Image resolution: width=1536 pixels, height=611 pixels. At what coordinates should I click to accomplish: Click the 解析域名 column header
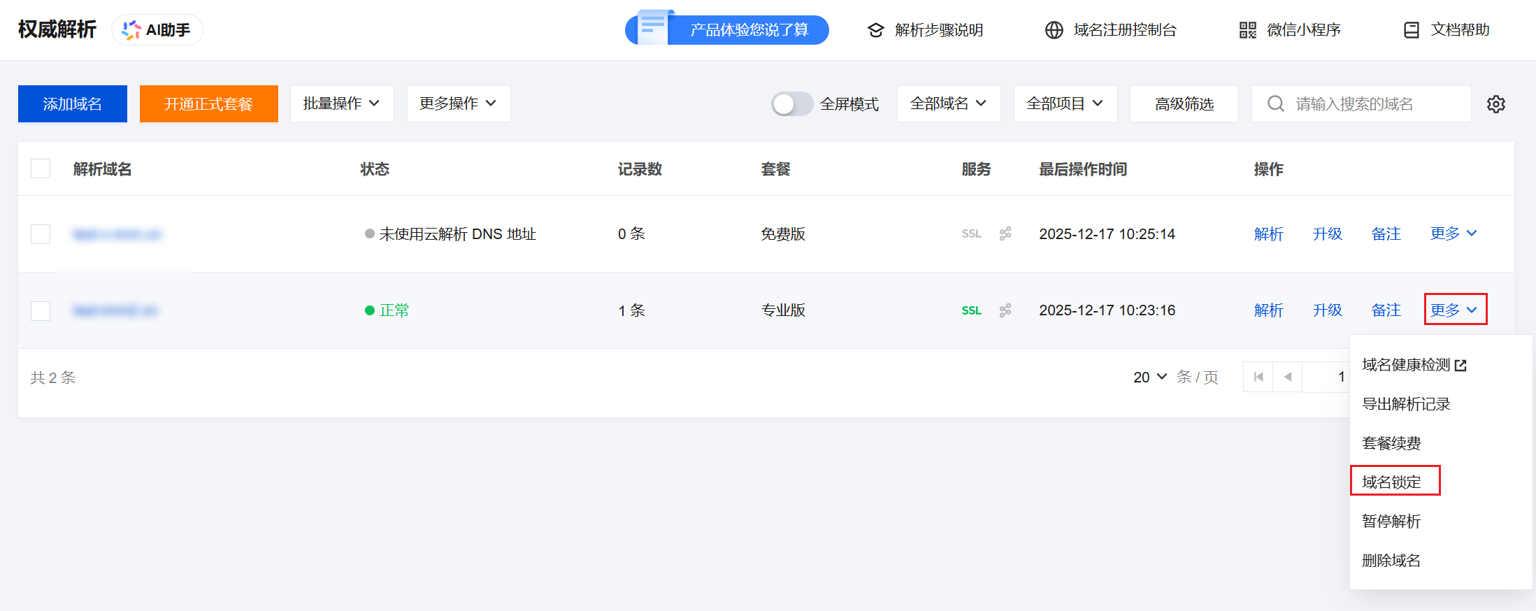click(102, 169)
